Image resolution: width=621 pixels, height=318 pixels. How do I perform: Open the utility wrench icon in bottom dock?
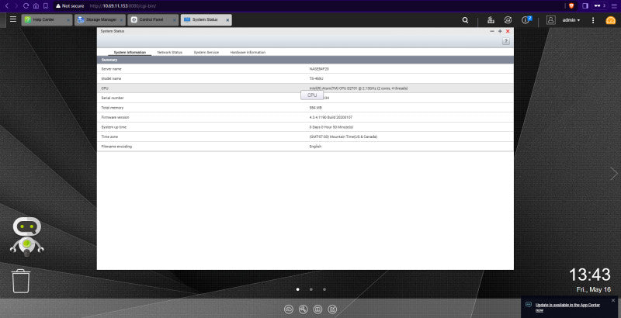304,309
